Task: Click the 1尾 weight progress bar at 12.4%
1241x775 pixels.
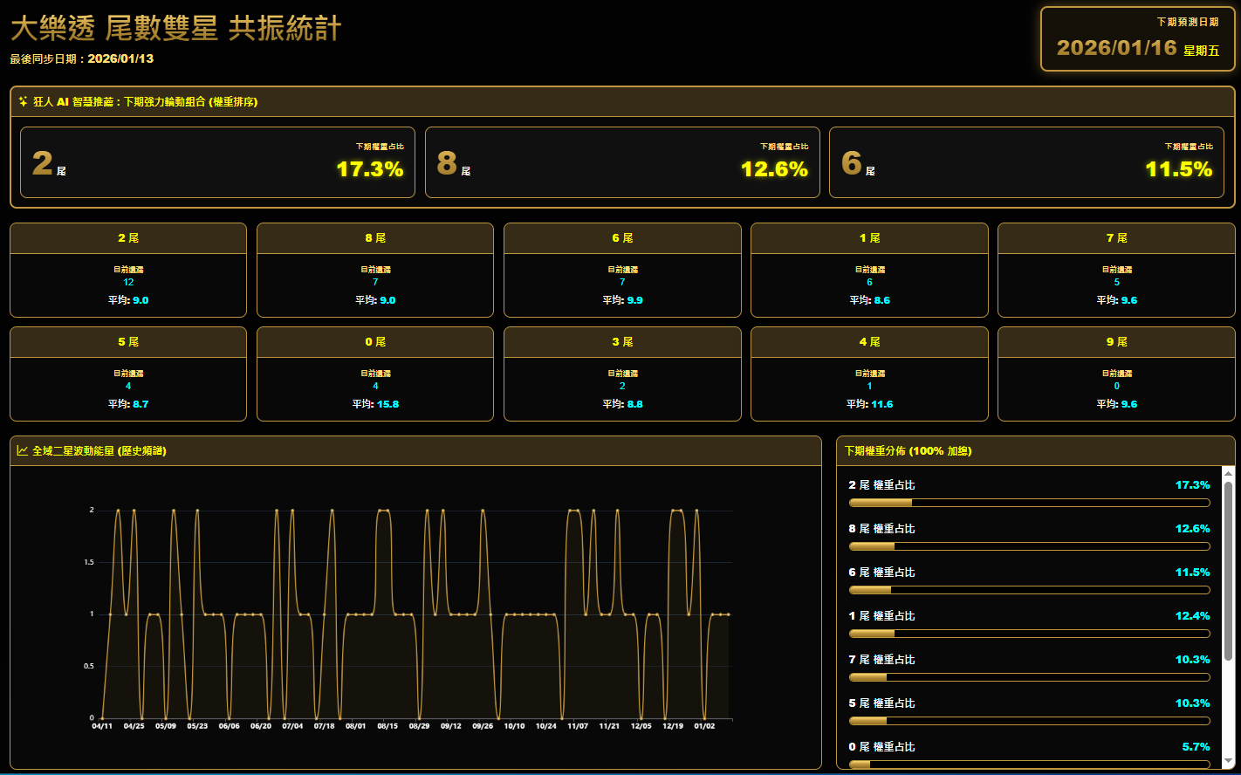Action: click(1029, 634)
